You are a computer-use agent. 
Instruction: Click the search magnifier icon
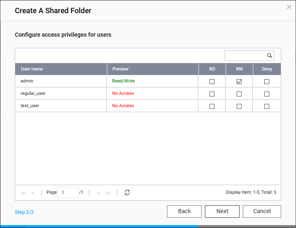[269, 56]
